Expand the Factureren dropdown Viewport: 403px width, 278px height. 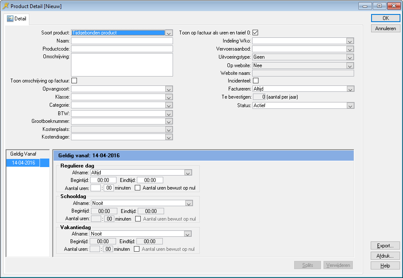click(350, 89)
